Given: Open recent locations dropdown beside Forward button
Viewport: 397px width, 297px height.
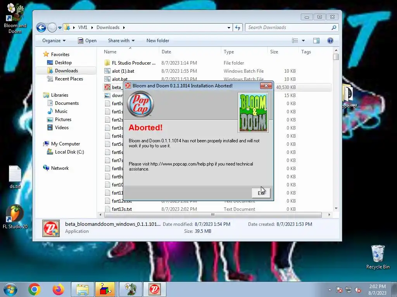Looking at the screenshot, I should pos(60,28).
